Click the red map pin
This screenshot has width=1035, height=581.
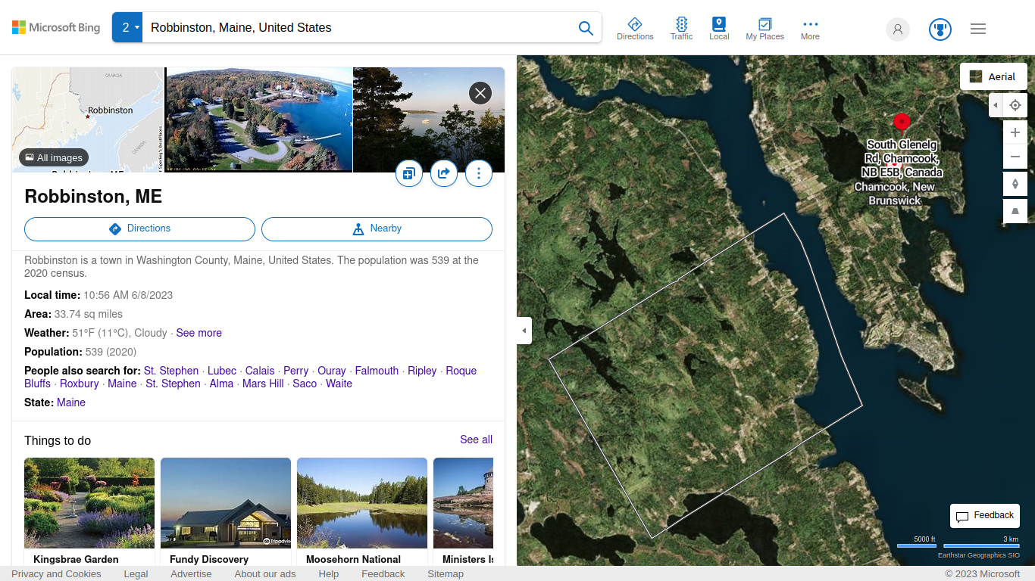[x=902, y=123]
